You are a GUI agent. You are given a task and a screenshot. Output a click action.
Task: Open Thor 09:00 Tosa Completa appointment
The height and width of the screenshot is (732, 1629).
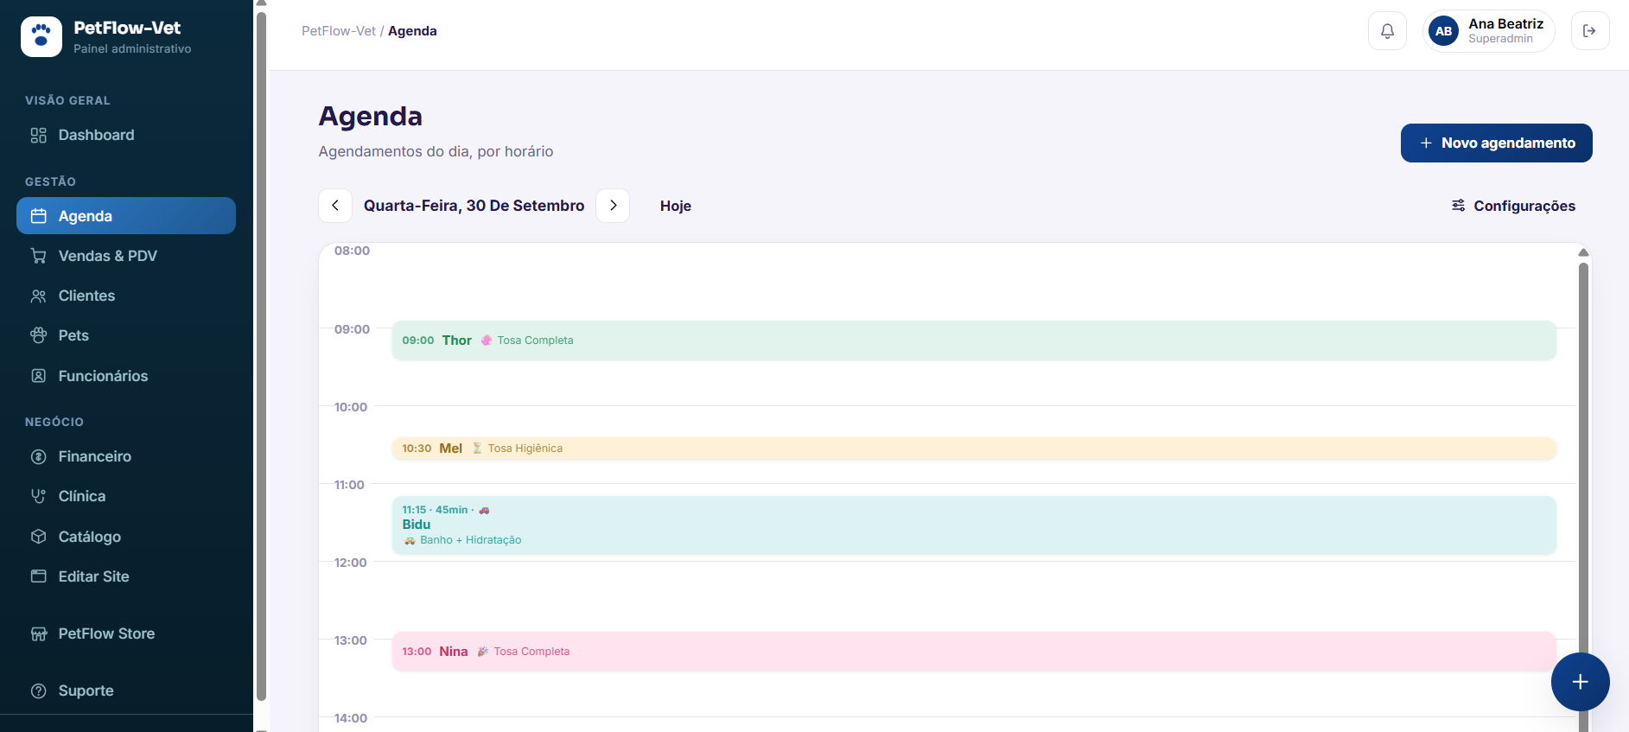[x=974, y=341]
